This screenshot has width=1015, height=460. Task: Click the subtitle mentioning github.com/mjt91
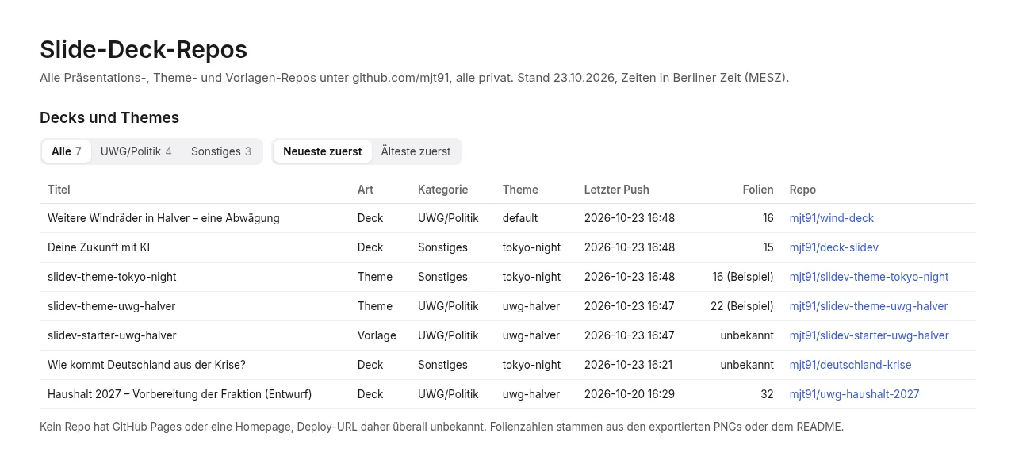(414, 78)
